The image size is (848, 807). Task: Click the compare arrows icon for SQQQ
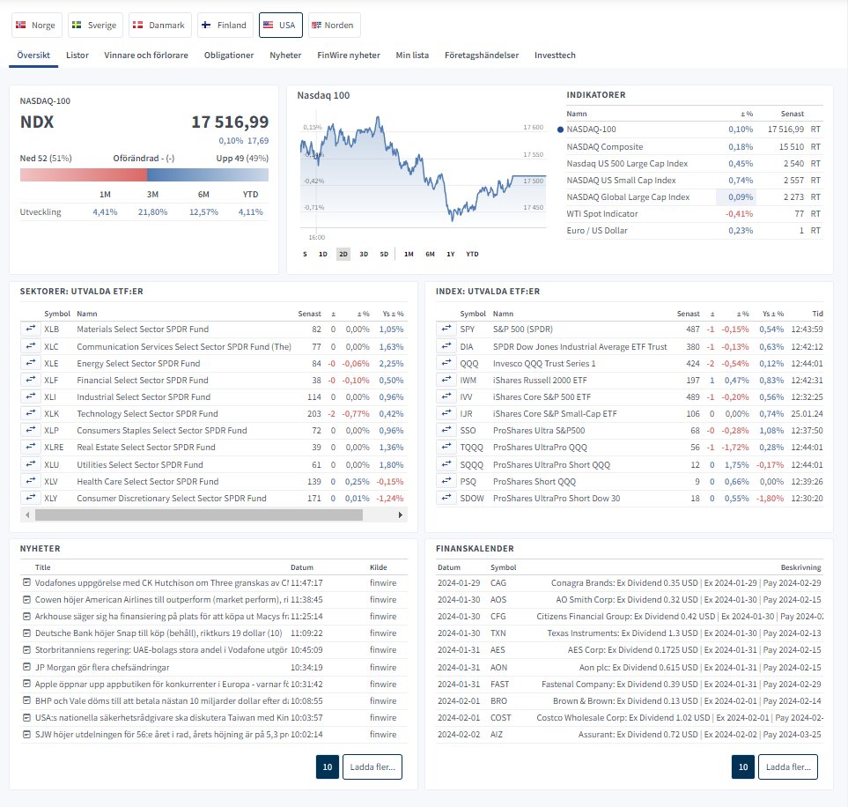pos(446,464)
